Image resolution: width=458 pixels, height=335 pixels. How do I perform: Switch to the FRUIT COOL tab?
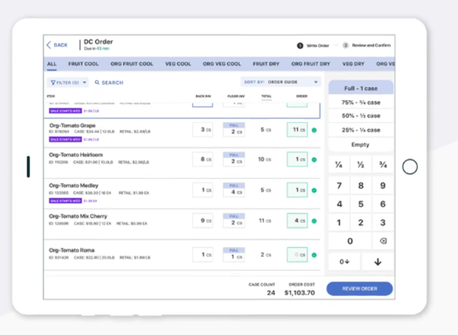[83, 64]
